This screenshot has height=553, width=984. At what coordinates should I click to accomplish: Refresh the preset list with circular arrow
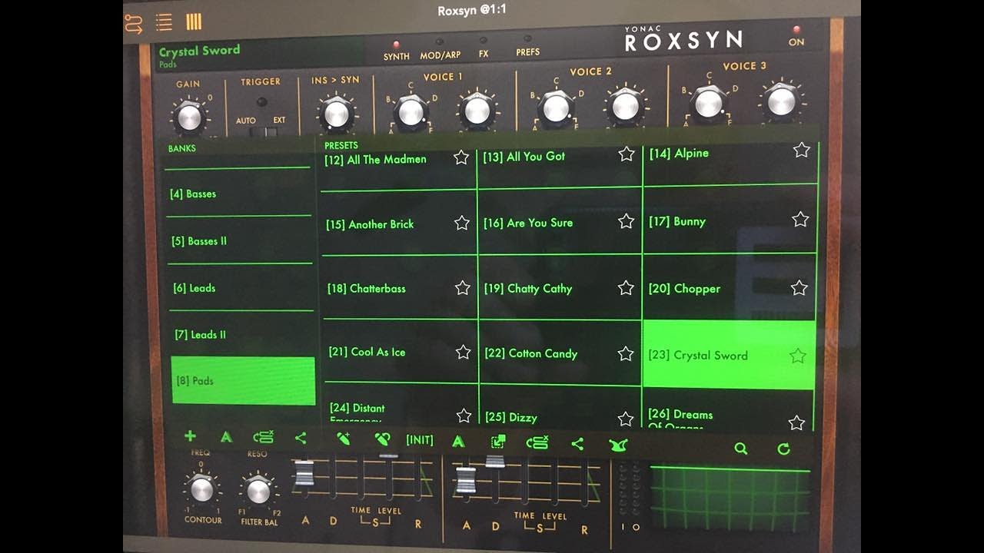[783, 449]
